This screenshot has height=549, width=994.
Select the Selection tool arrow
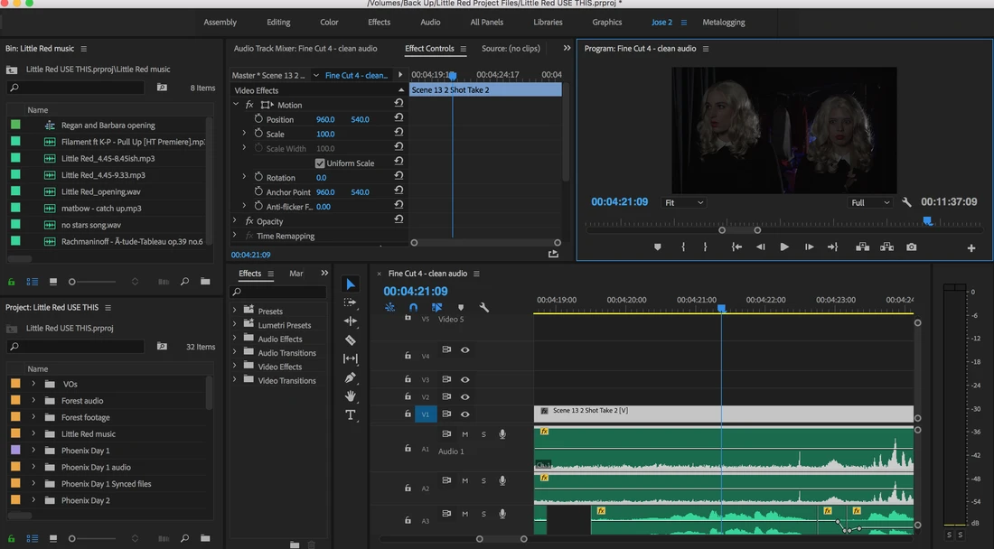(351, 284)
